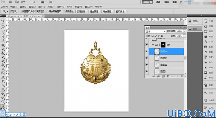Screen dimensions: 216x118
Task: Hide layer 图层 23 via eye icon
Action: coord(146,58)
